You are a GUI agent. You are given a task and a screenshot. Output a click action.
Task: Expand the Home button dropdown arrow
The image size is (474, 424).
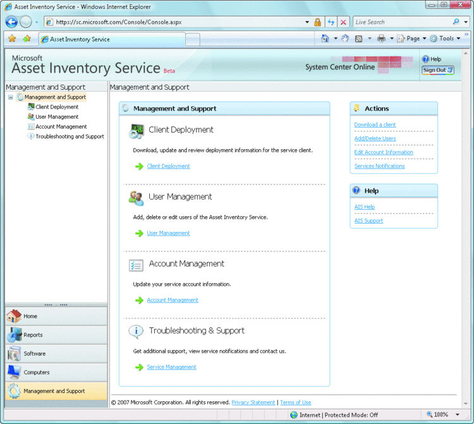tap(335, 39)
